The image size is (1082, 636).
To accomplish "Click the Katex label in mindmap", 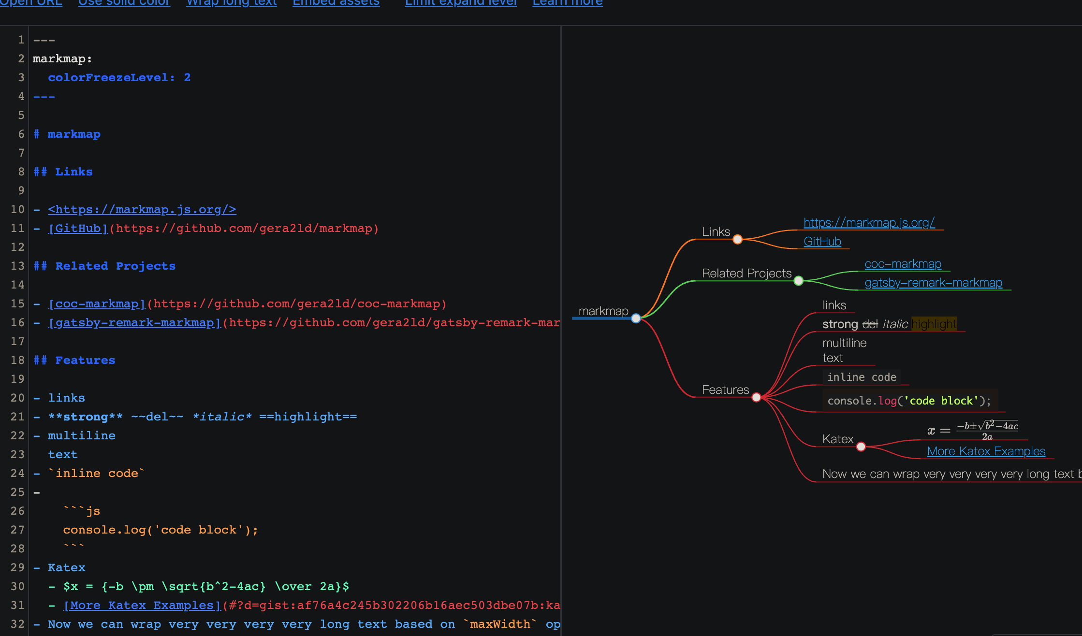I will [838, 439].
